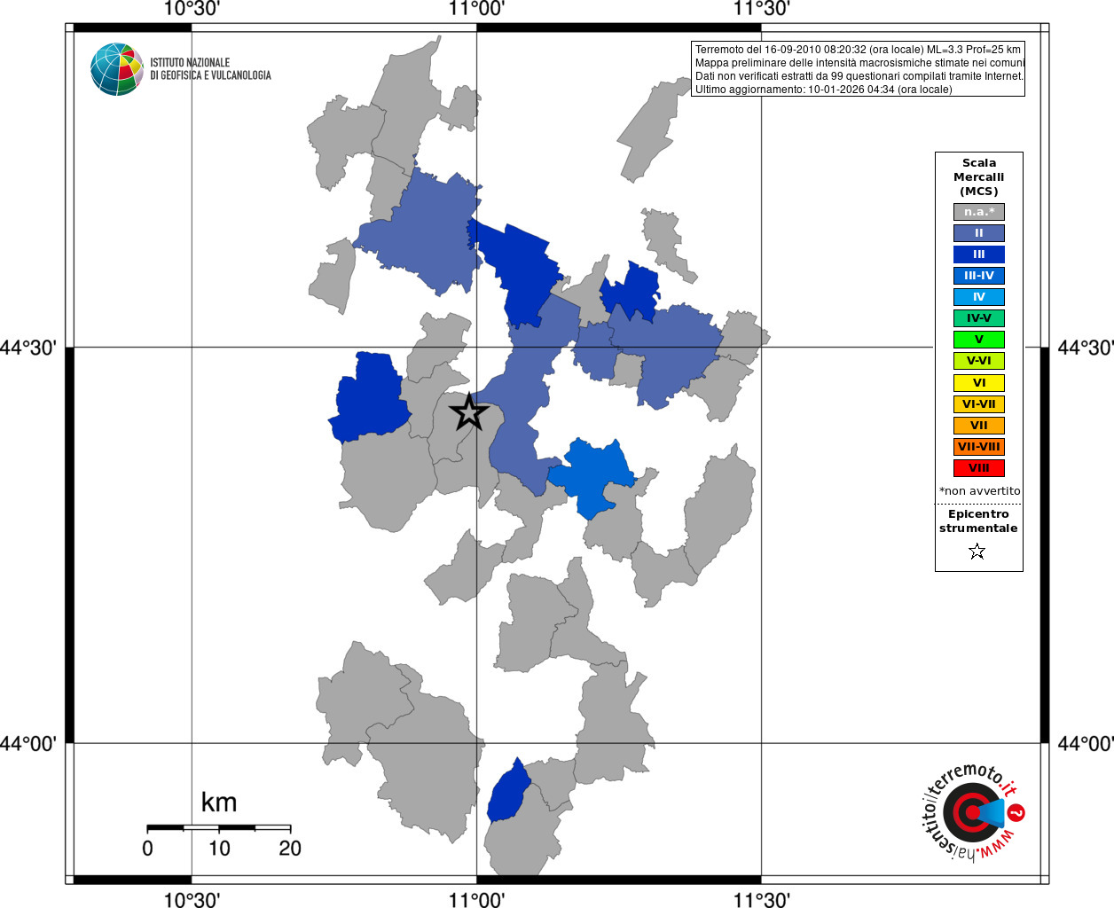The image size is (1114, 908).
Task: Click the 'Epicentro strumentale' legend label
Action: [978, 521]
